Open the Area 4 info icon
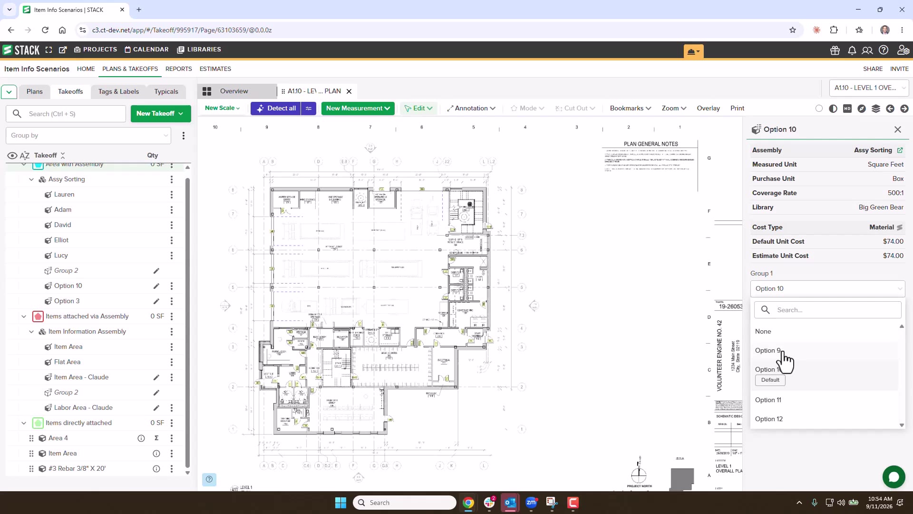This screenshot has width=913, height=514. (141, 438)
